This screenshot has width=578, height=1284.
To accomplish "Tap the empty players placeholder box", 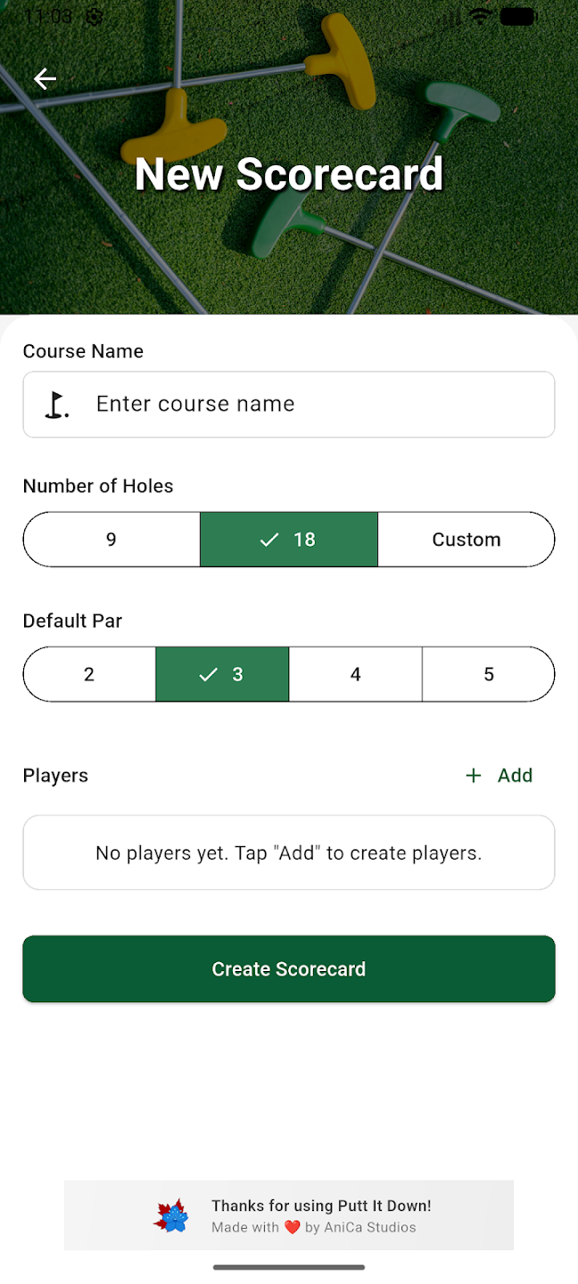I will click(289, 853).
